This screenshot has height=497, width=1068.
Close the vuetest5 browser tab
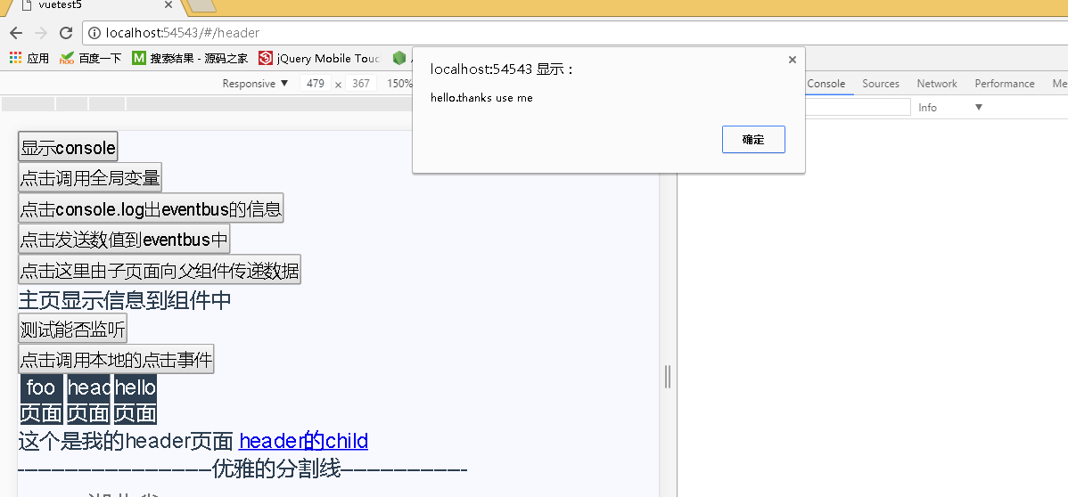[168, 4]
